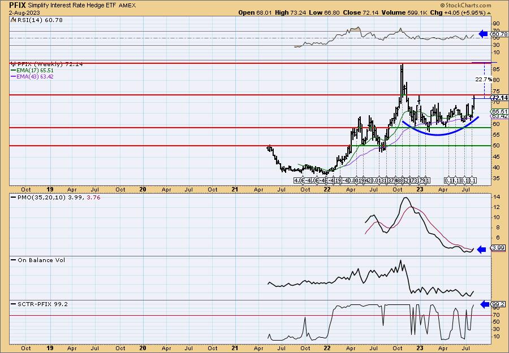Select the Low 66.80 value

coord(323,12)
